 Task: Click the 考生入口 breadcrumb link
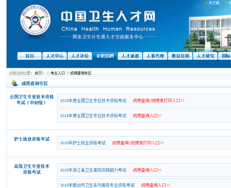(x=58, y=73)
